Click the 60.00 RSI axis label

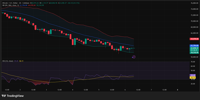pos(193,66)
